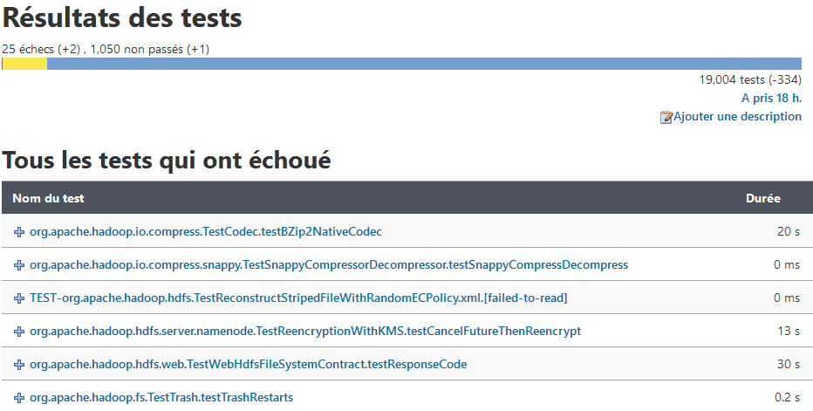Screen dimensions: 813x411
Task: Open the TestCodec.testBZip2NativeCodec test link
Action: click(x=206, y=232)
